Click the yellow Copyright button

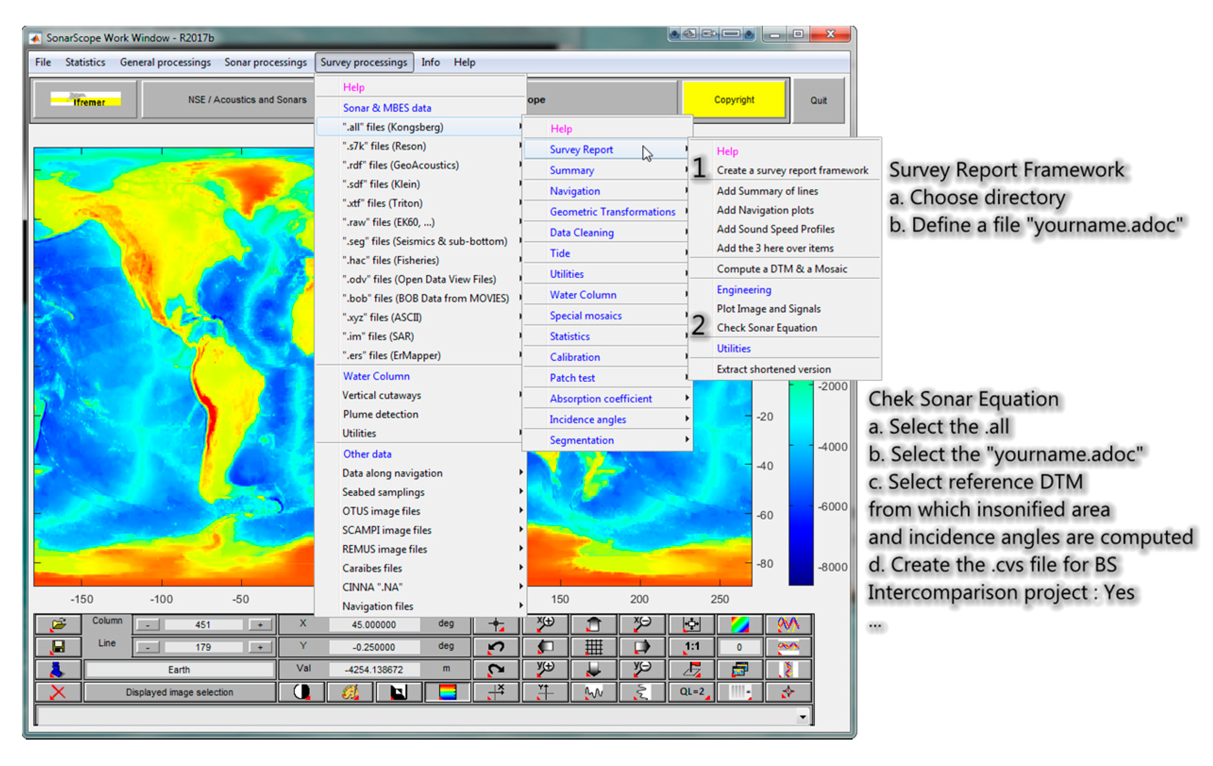pyautogui.click(x=734, y=100)
